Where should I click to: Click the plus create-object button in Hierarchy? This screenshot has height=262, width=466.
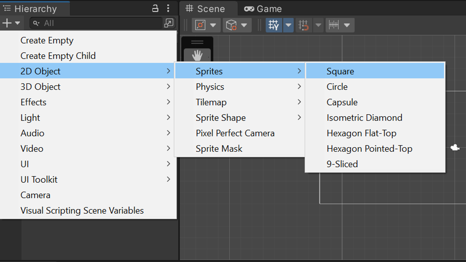point(7,23)
